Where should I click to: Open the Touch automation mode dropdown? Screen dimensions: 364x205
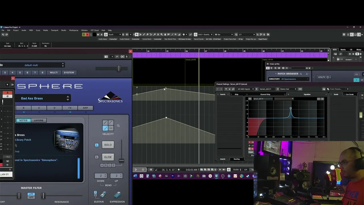[114, 34]
